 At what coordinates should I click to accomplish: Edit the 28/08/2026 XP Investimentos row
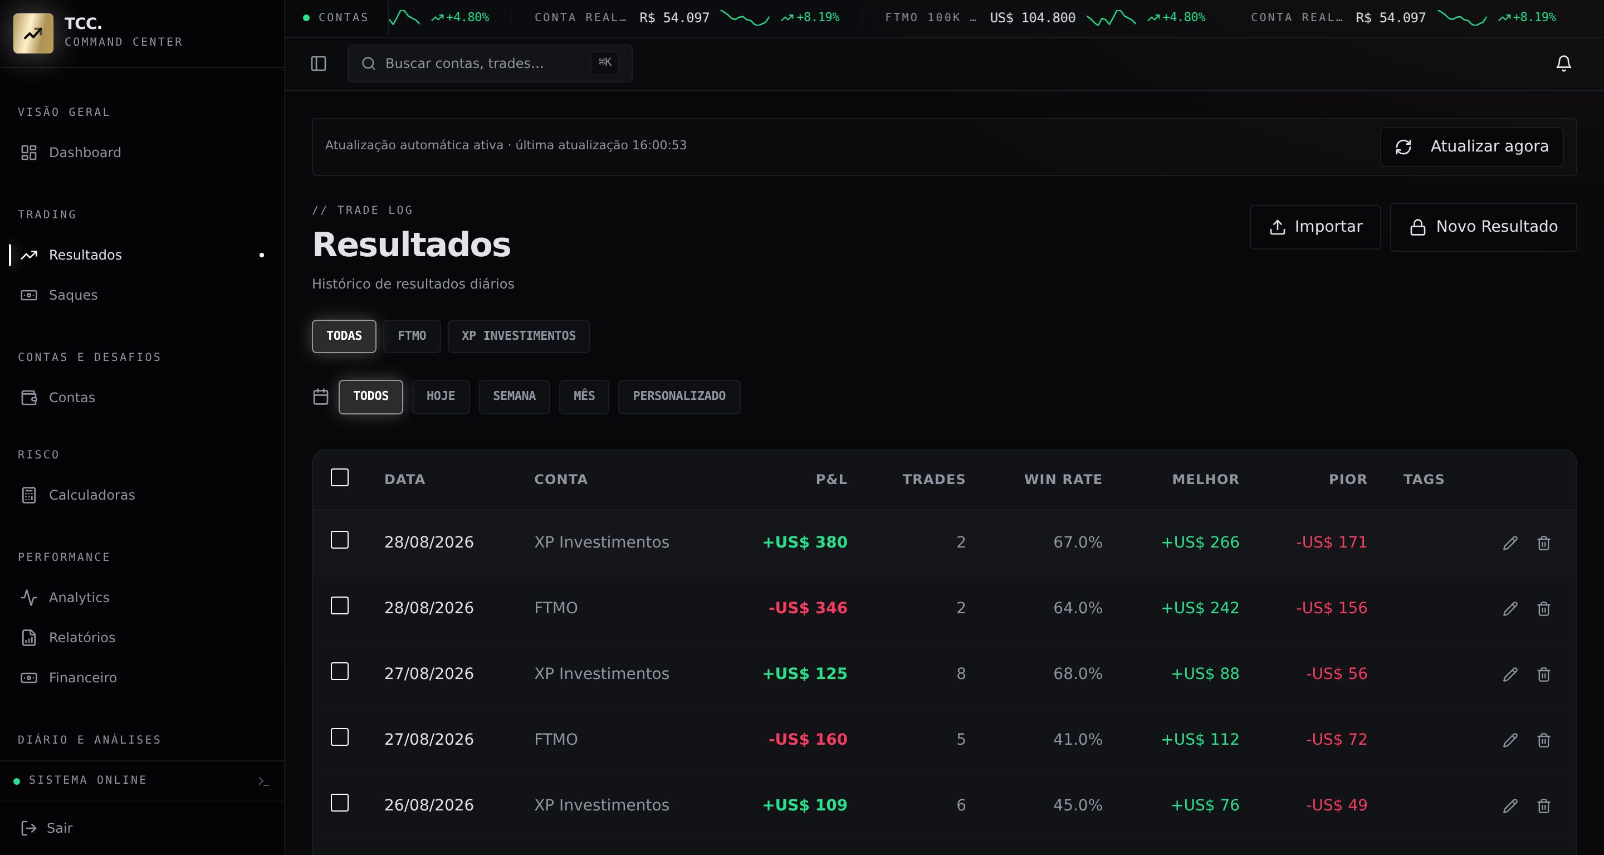click(1509, 543)
